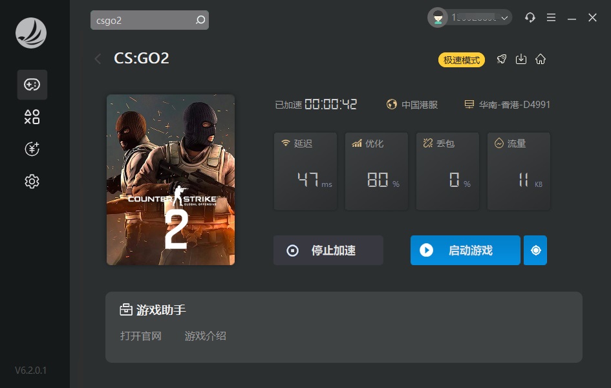Click 停止加速 to stop acceleration
Screen dimensions: 611x388
click(328, 250)
